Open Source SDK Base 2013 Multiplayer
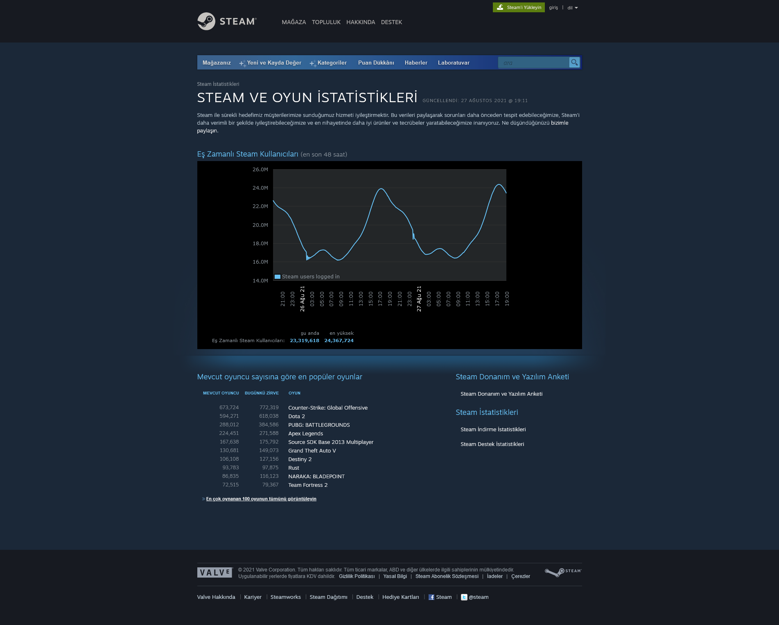The image size is (779, 625). tap(331, 442)
